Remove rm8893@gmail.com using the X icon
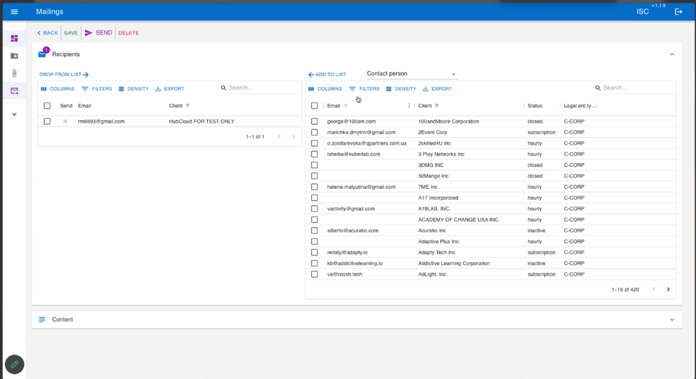 (x=65, y=122)
